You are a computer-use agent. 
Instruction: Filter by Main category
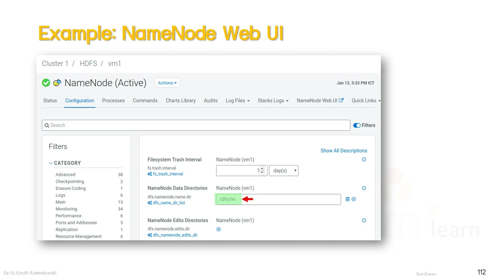click(x=60, y=202)
